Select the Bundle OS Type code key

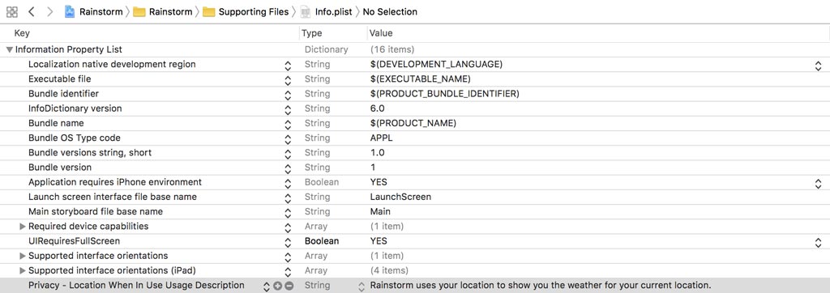click(x=75, y=138)
